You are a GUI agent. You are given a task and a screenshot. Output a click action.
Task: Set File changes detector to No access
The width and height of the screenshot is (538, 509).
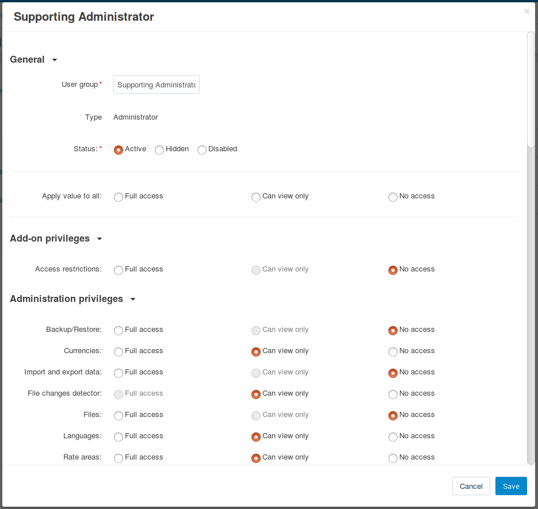click(x=393, y=395)
